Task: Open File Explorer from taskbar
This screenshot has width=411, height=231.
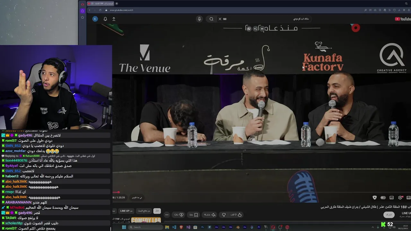Action: pyautogui.click(x=167, y=227)
